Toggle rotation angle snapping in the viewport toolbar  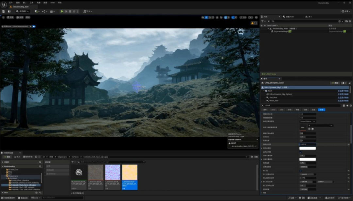point(233,17)
